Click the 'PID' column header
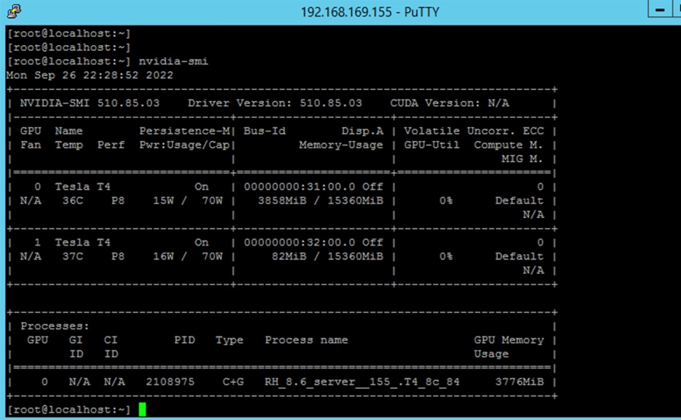Screen dimensions: 681x420 click(185, 340)
